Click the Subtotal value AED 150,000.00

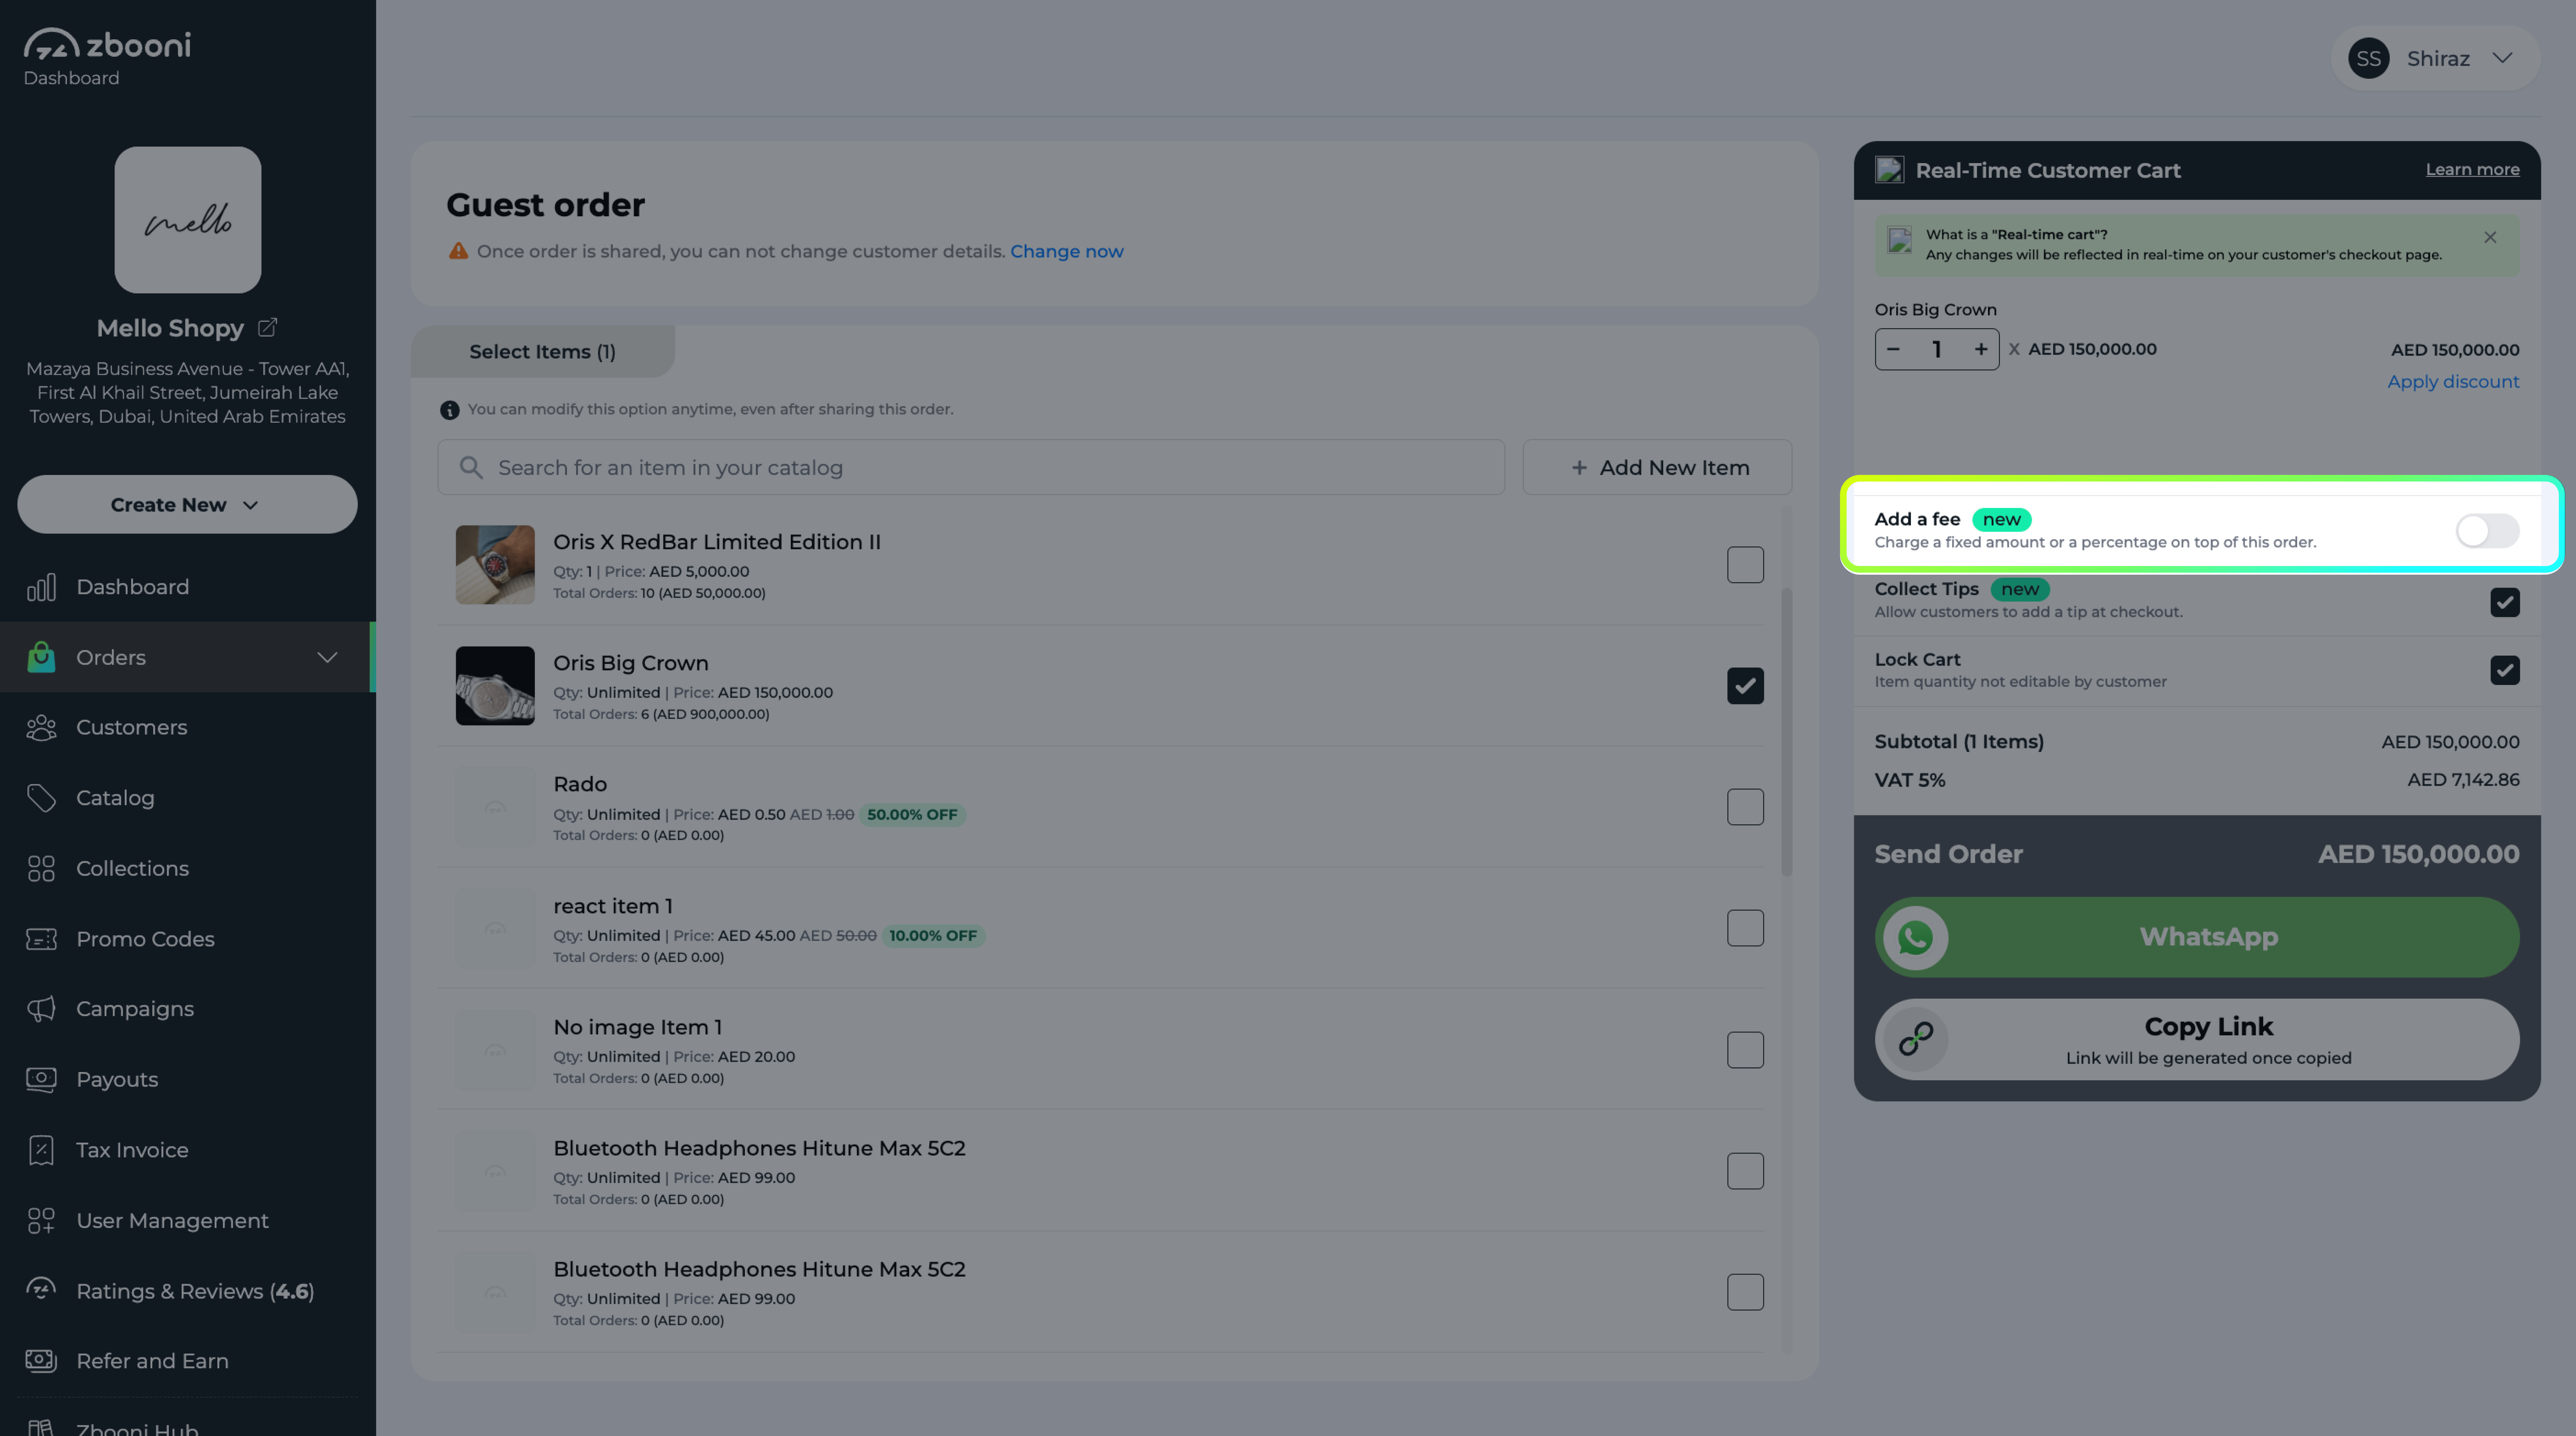pos(2450,742)
